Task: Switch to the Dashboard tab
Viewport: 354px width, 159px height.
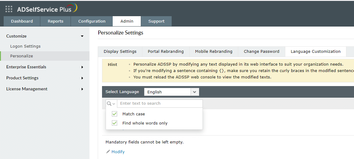Action: click(22, 21)
